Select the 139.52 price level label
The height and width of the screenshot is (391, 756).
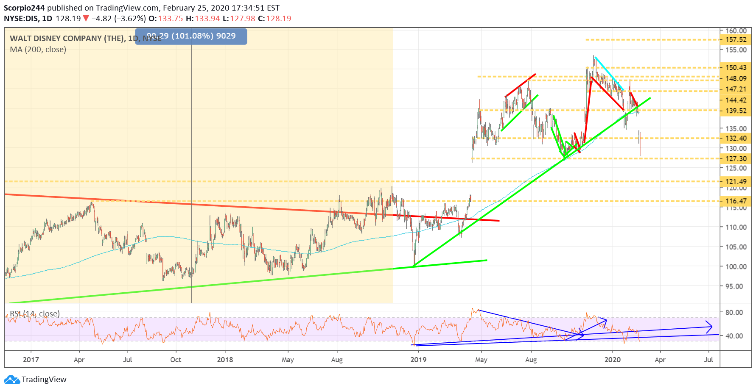[x=736, y=111]
